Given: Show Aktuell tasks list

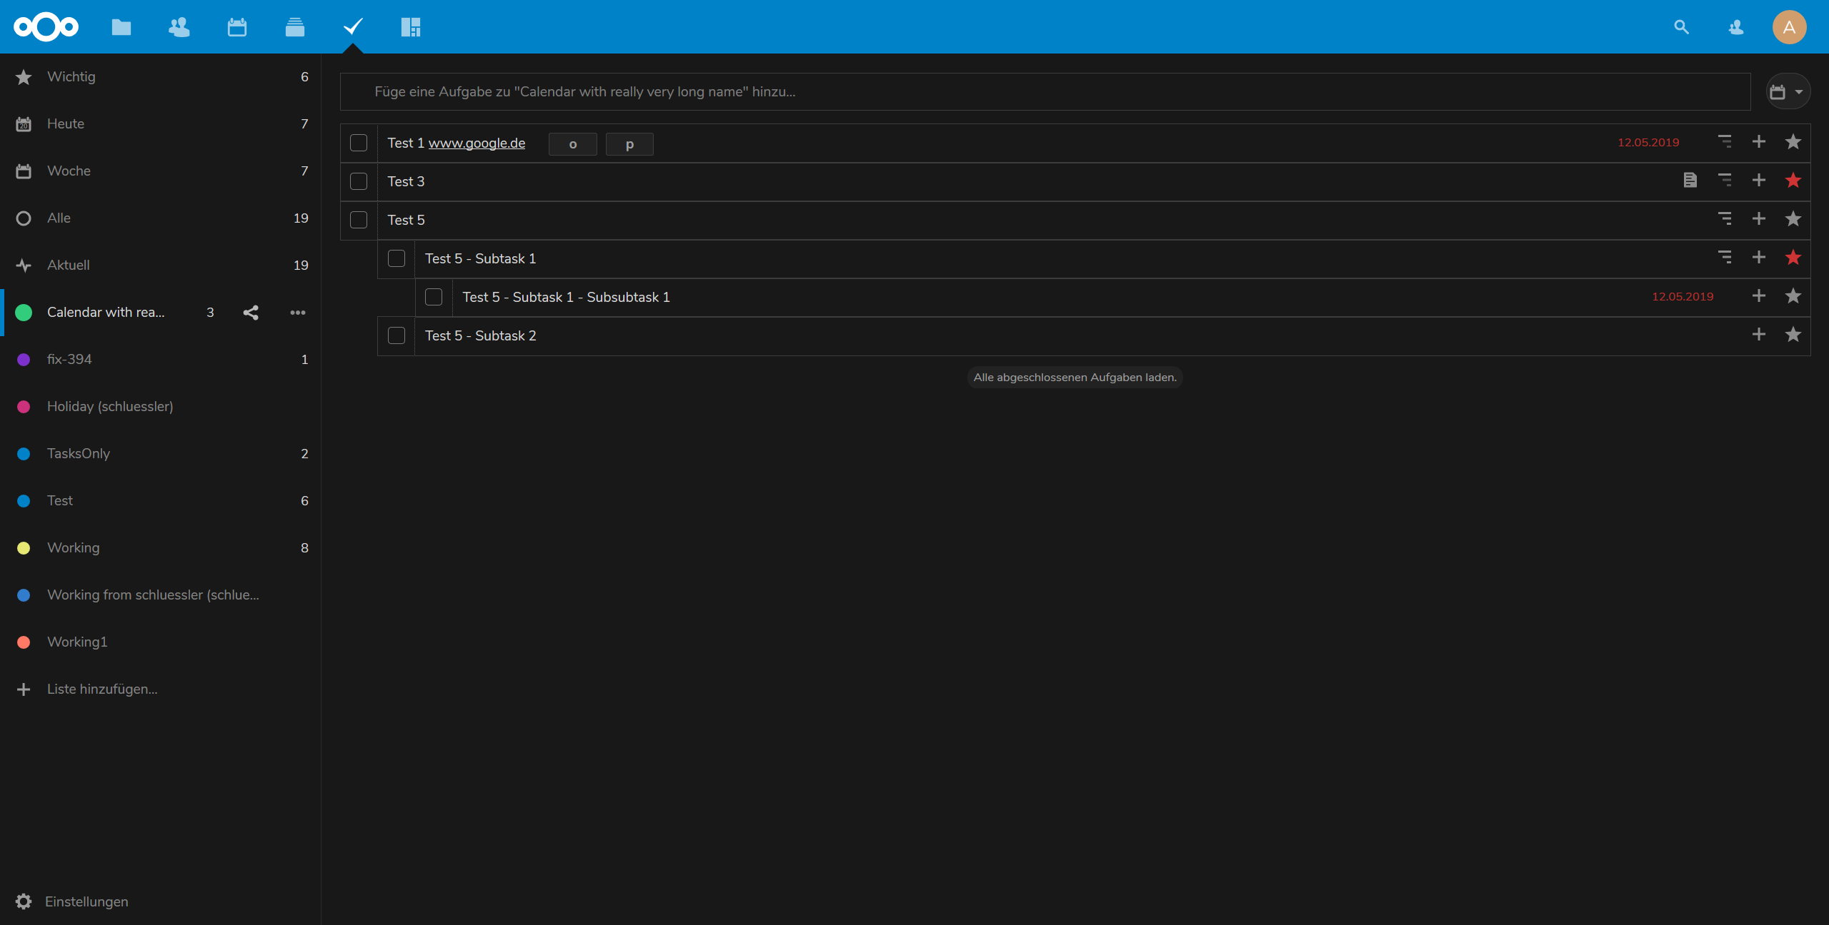Looking at the screenshot, I should pos(161,266).
